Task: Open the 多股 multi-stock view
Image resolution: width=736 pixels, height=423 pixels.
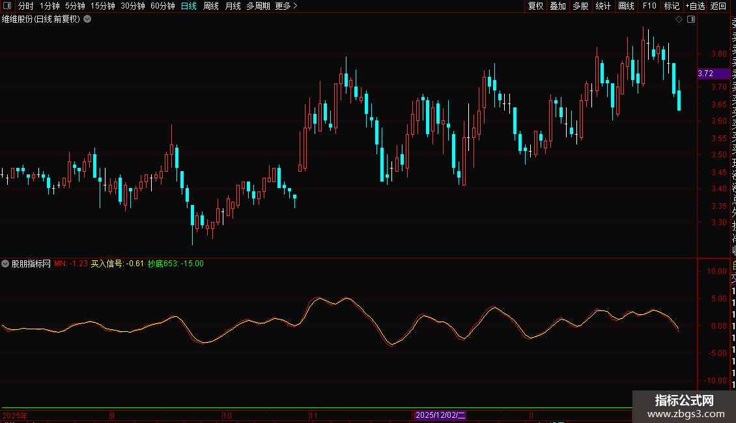Action: click(580, 6)
